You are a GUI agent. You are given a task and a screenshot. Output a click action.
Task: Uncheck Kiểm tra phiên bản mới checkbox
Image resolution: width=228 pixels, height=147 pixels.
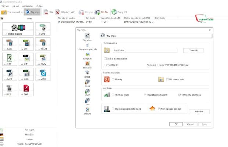click(159, 109)
